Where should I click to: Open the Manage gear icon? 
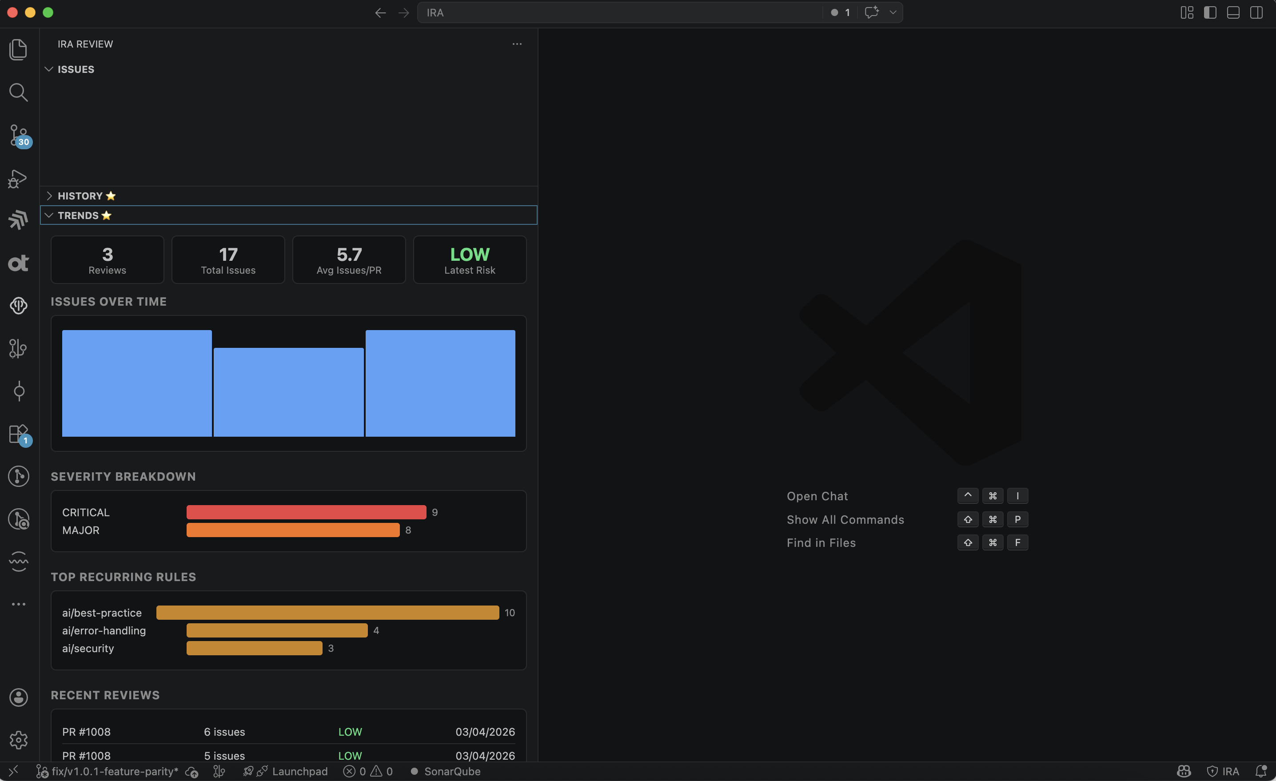coord(19,740)
